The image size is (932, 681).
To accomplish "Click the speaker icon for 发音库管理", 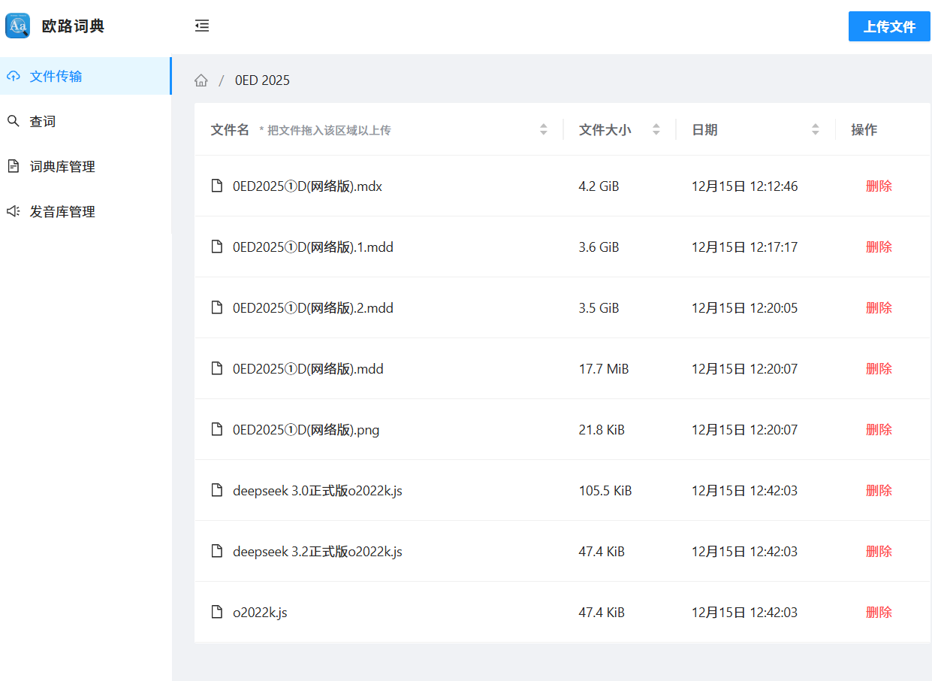I will click(x=13, y=212).
